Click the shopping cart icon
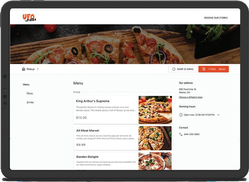Image resolution: width=249 pixels, height=182 pixels. [x=204, y=69]
